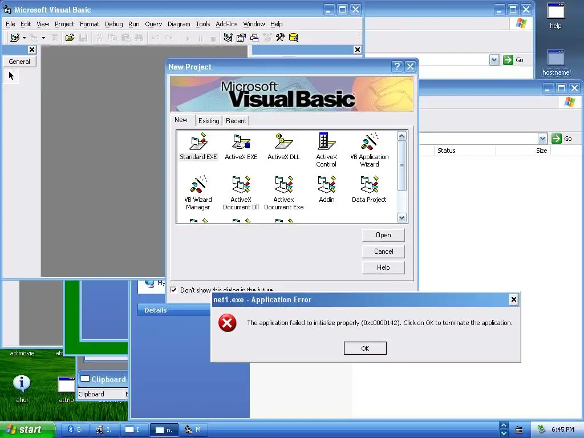Click project list scrollbar up arrow
The height and width of the screenshot is (438, 584).
(401, 136)
